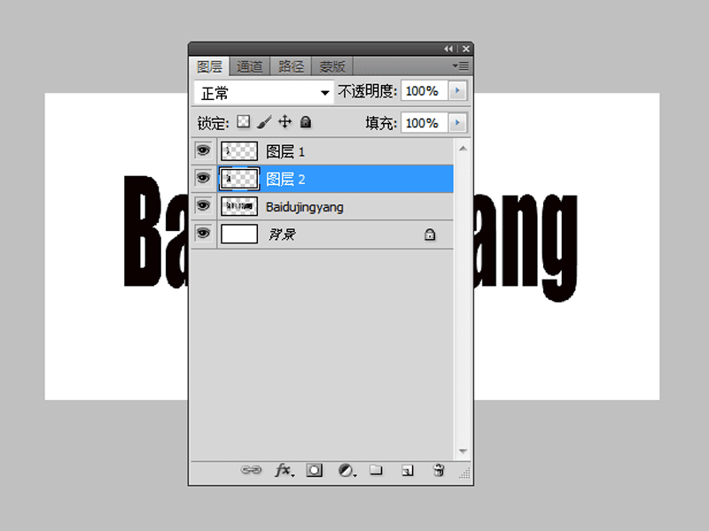This screenshot has width=709, height=531.
Task: Click the 图层 1 layer thumbnail
Action: click(239, 151)
